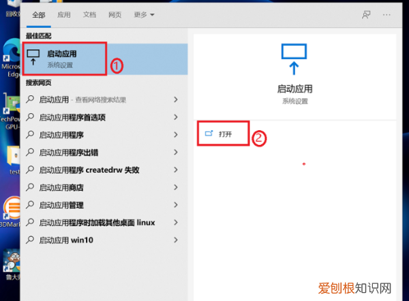The image size is (409, 301).
Task: Click search icon beside 启动应用管理
Action: coord(30,205)
